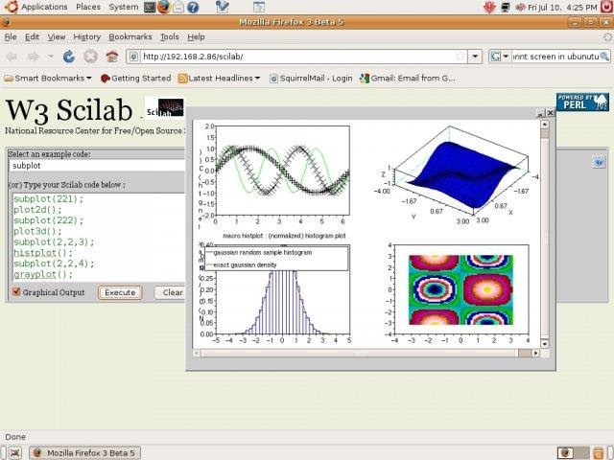Click the Firefox throbber activity icon
The image size is (614, 460).
click(607, 36)
